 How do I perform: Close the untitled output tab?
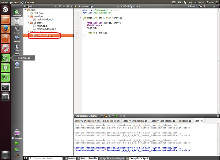tap(190, 121)
